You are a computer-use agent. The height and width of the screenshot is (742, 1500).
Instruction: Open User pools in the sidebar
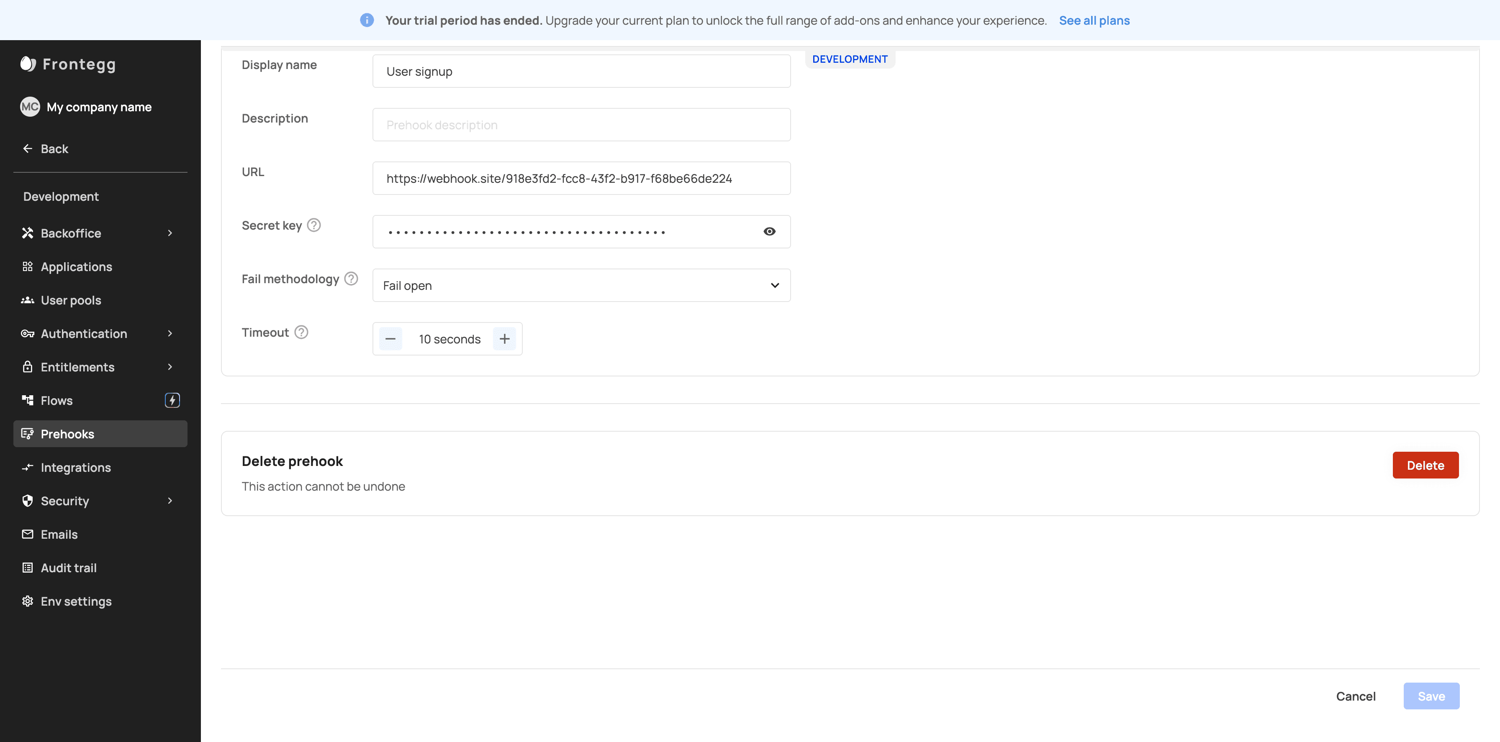(x=100, y=300)
